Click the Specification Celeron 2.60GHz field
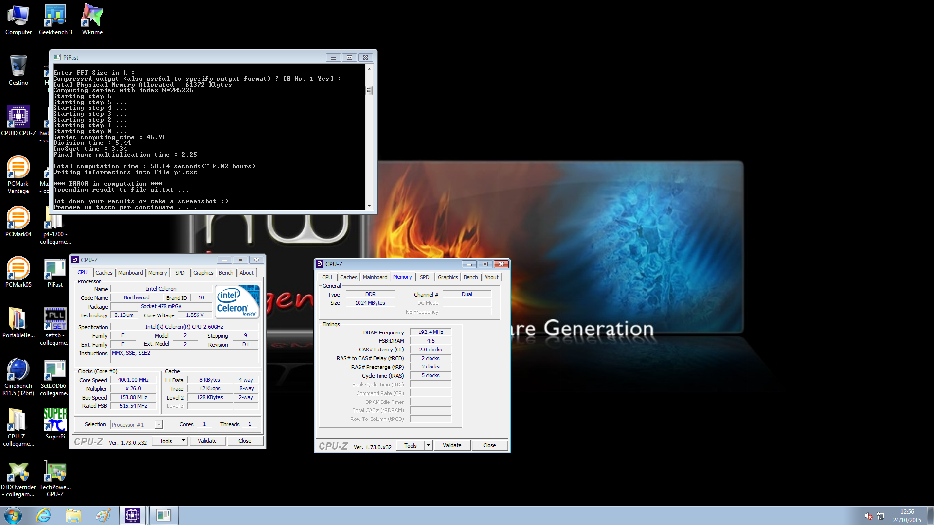 point(184,327)
